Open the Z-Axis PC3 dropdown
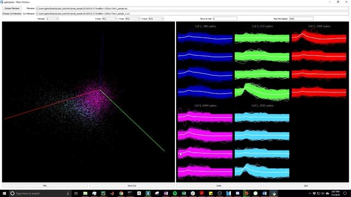351x197 pixels. click(156, 19)
